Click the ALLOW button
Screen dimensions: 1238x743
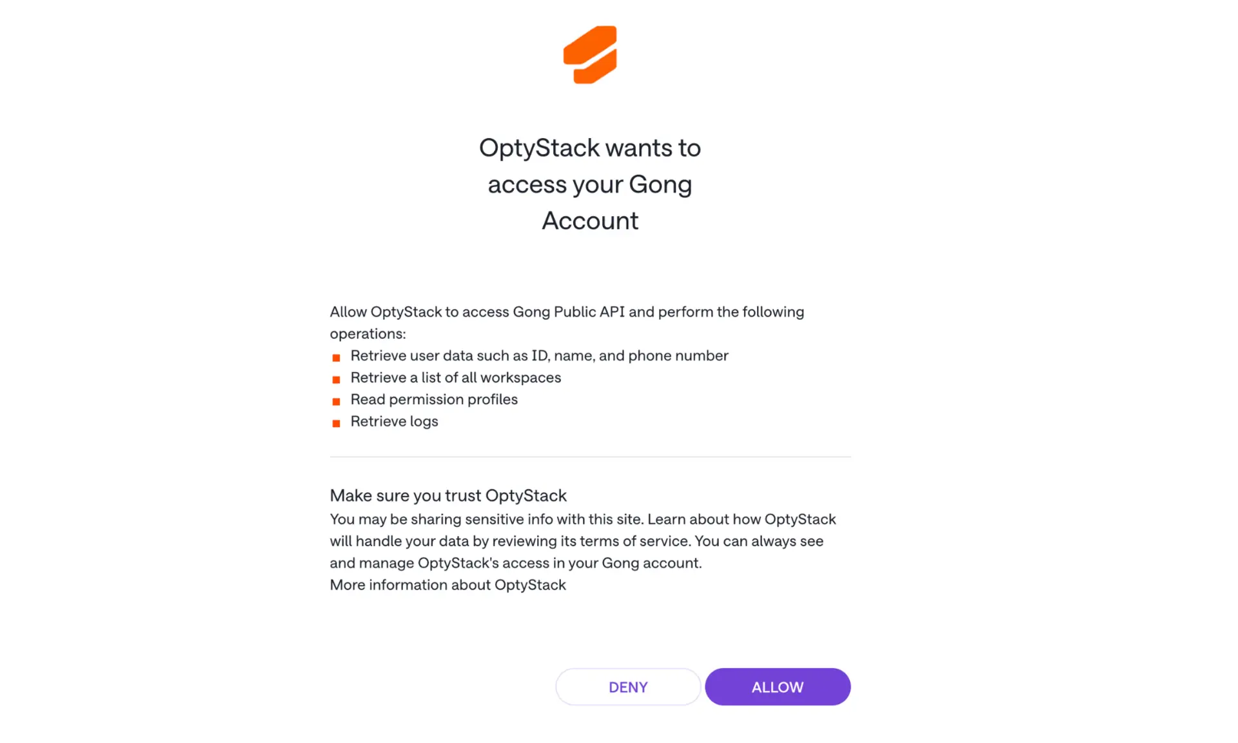(x=777, y=687)
